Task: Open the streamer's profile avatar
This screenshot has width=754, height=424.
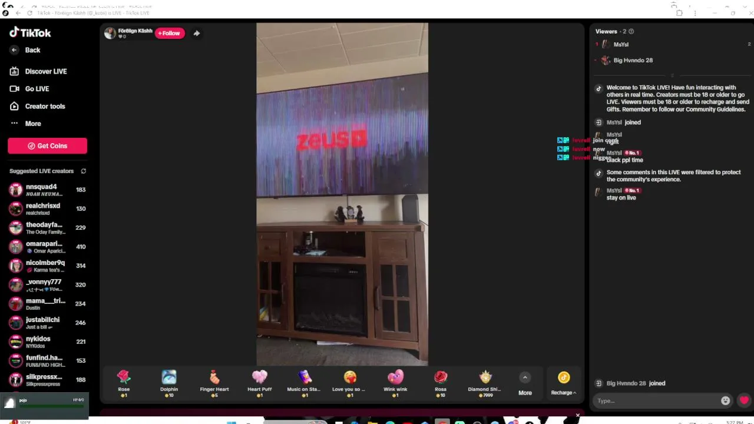Action: (x=110, y=33)
